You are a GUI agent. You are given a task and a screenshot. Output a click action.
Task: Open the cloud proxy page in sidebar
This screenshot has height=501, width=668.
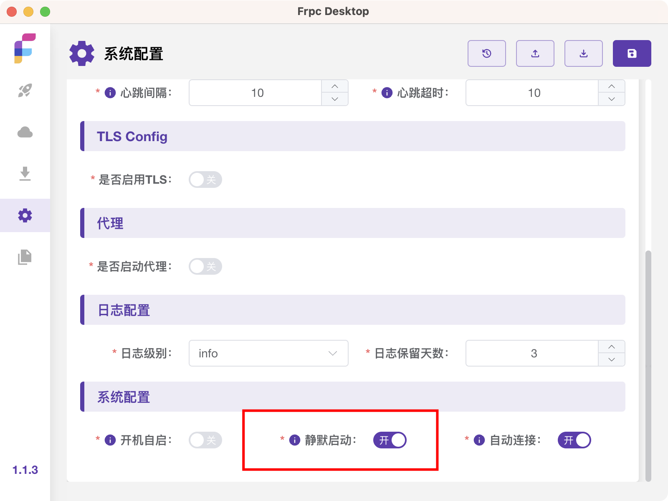pos(25,132)
